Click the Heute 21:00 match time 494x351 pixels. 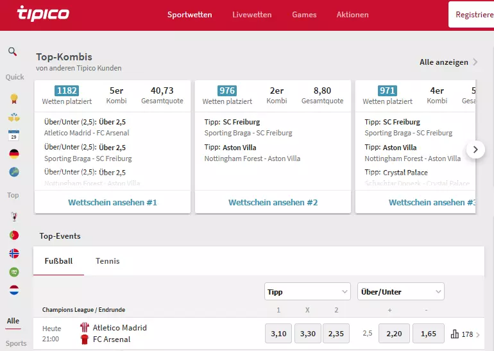click(x=51, y=334)
